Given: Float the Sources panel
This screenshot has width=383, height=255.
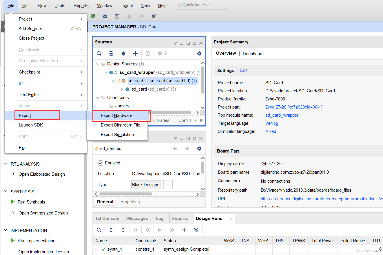Looking at the screenshot, I should [x=194, y=43].
